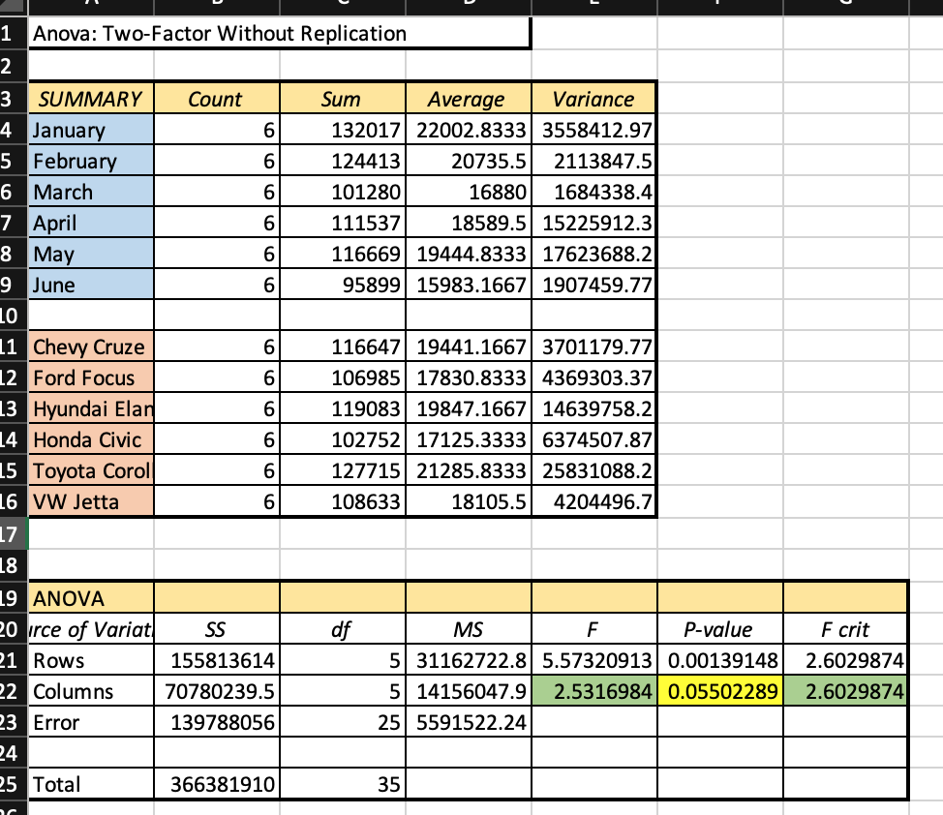Select the green highlighted F value 2.5316984
The image size is (943, 815).
tap(594, 691)
